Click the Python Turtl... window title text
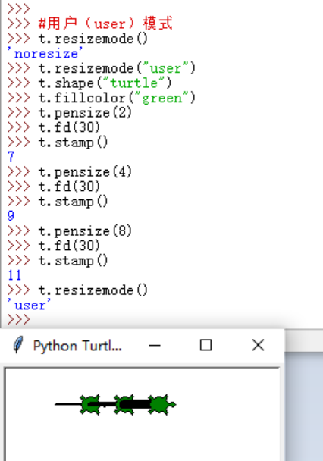This screenshot has width=323, height=461. click(x=77, y=346)
